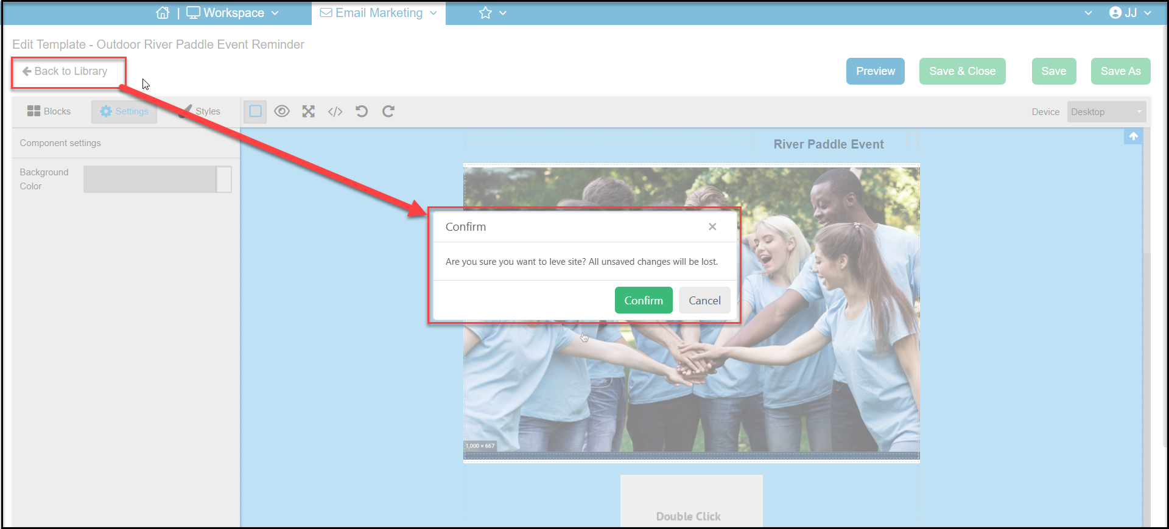Click the Background Color swatch field
1169x529 pixels.
click(157, 180)
